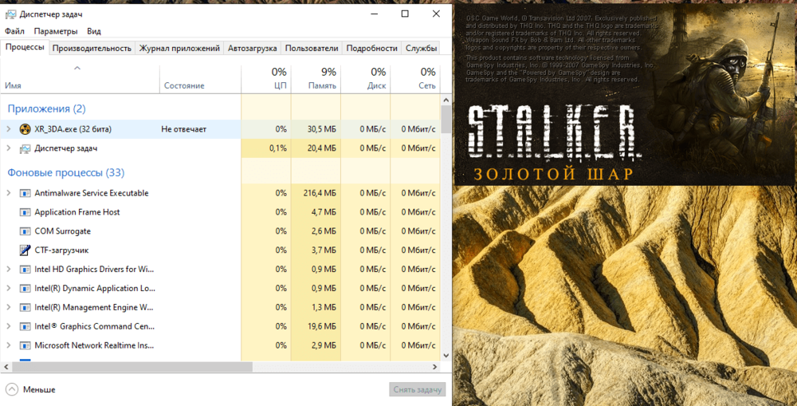This screenshot has width=797, height=406.
Task: Expand the XR_3DA.exe process group
Action: coord(9,129)
